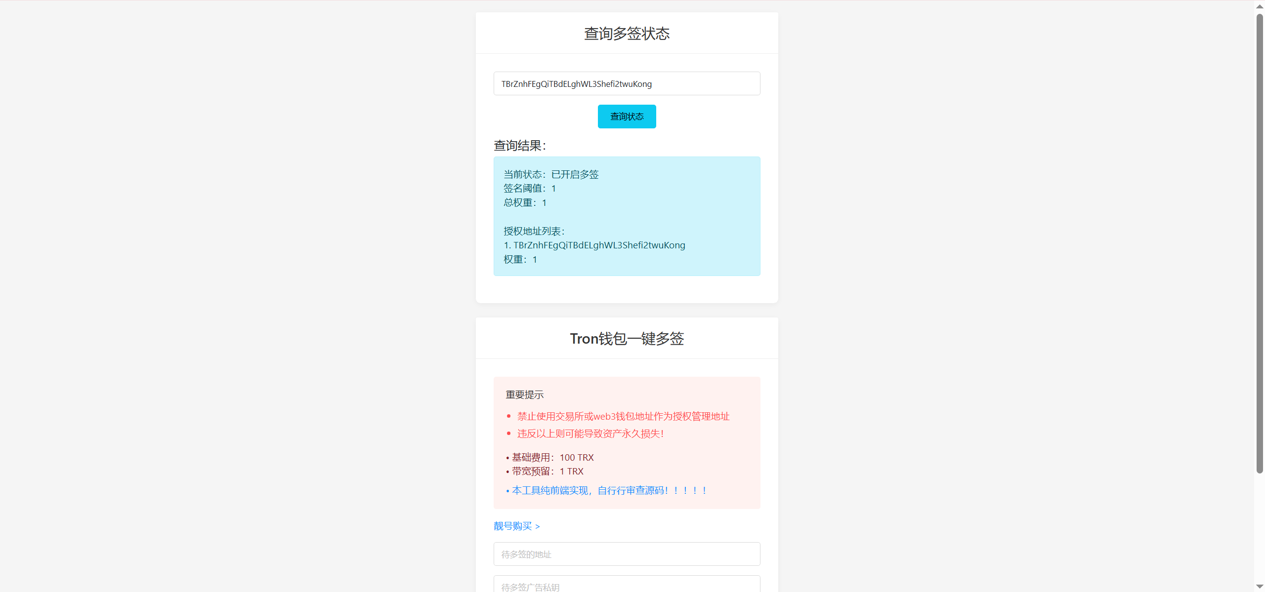Click the private key input field at bottom

tap(627, 584)
